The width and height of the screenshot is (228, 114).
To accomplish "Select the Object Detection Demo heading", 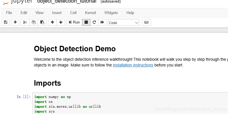I will 75,49.
